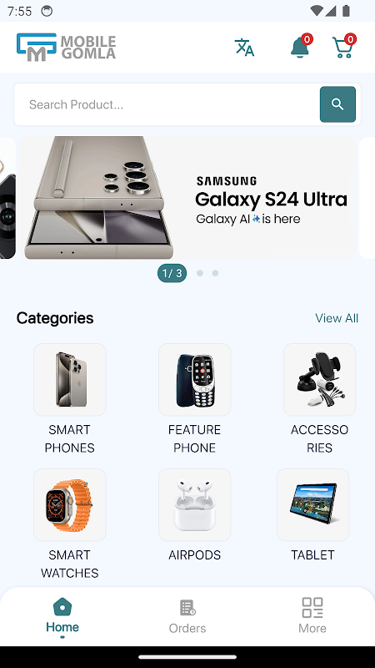Image resolution: width=375 pixels, height=668 pixels.
Task: Open the Smart Phones category icon
Action: pos(70,380)
